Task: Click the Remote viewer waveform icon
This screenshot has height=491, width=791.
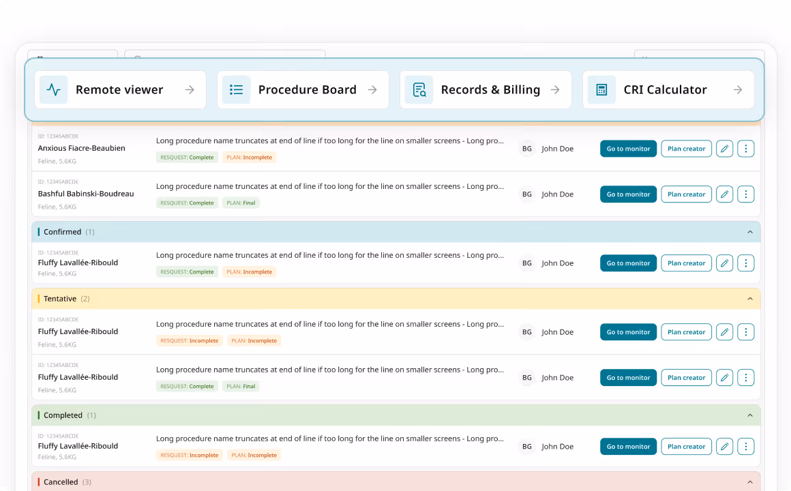Action: [53, 89]
